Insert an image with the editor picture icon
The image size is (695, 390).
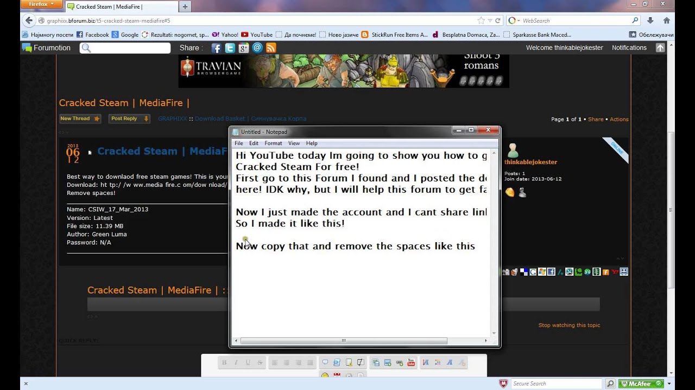pyautogui.click(x=388, y=362)
